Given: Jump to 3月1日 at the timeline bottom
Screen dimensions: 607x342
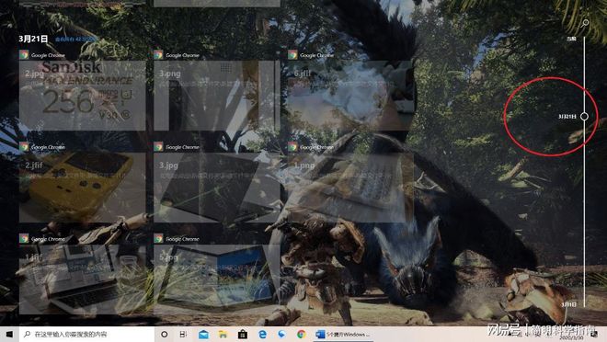Looking at the screenshot, I should [569, 305].
